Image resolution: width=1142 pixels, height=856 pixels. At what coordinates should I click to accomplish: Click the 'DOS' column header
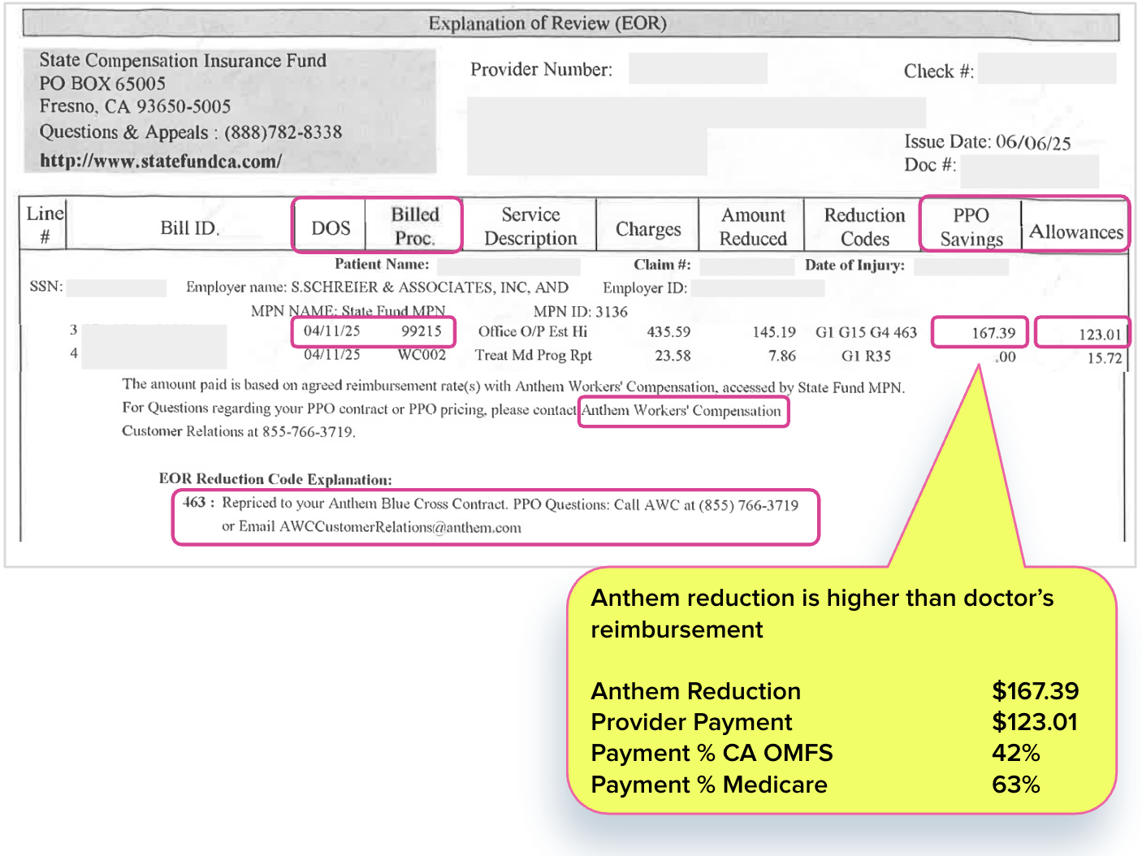(x=331, y=228)
